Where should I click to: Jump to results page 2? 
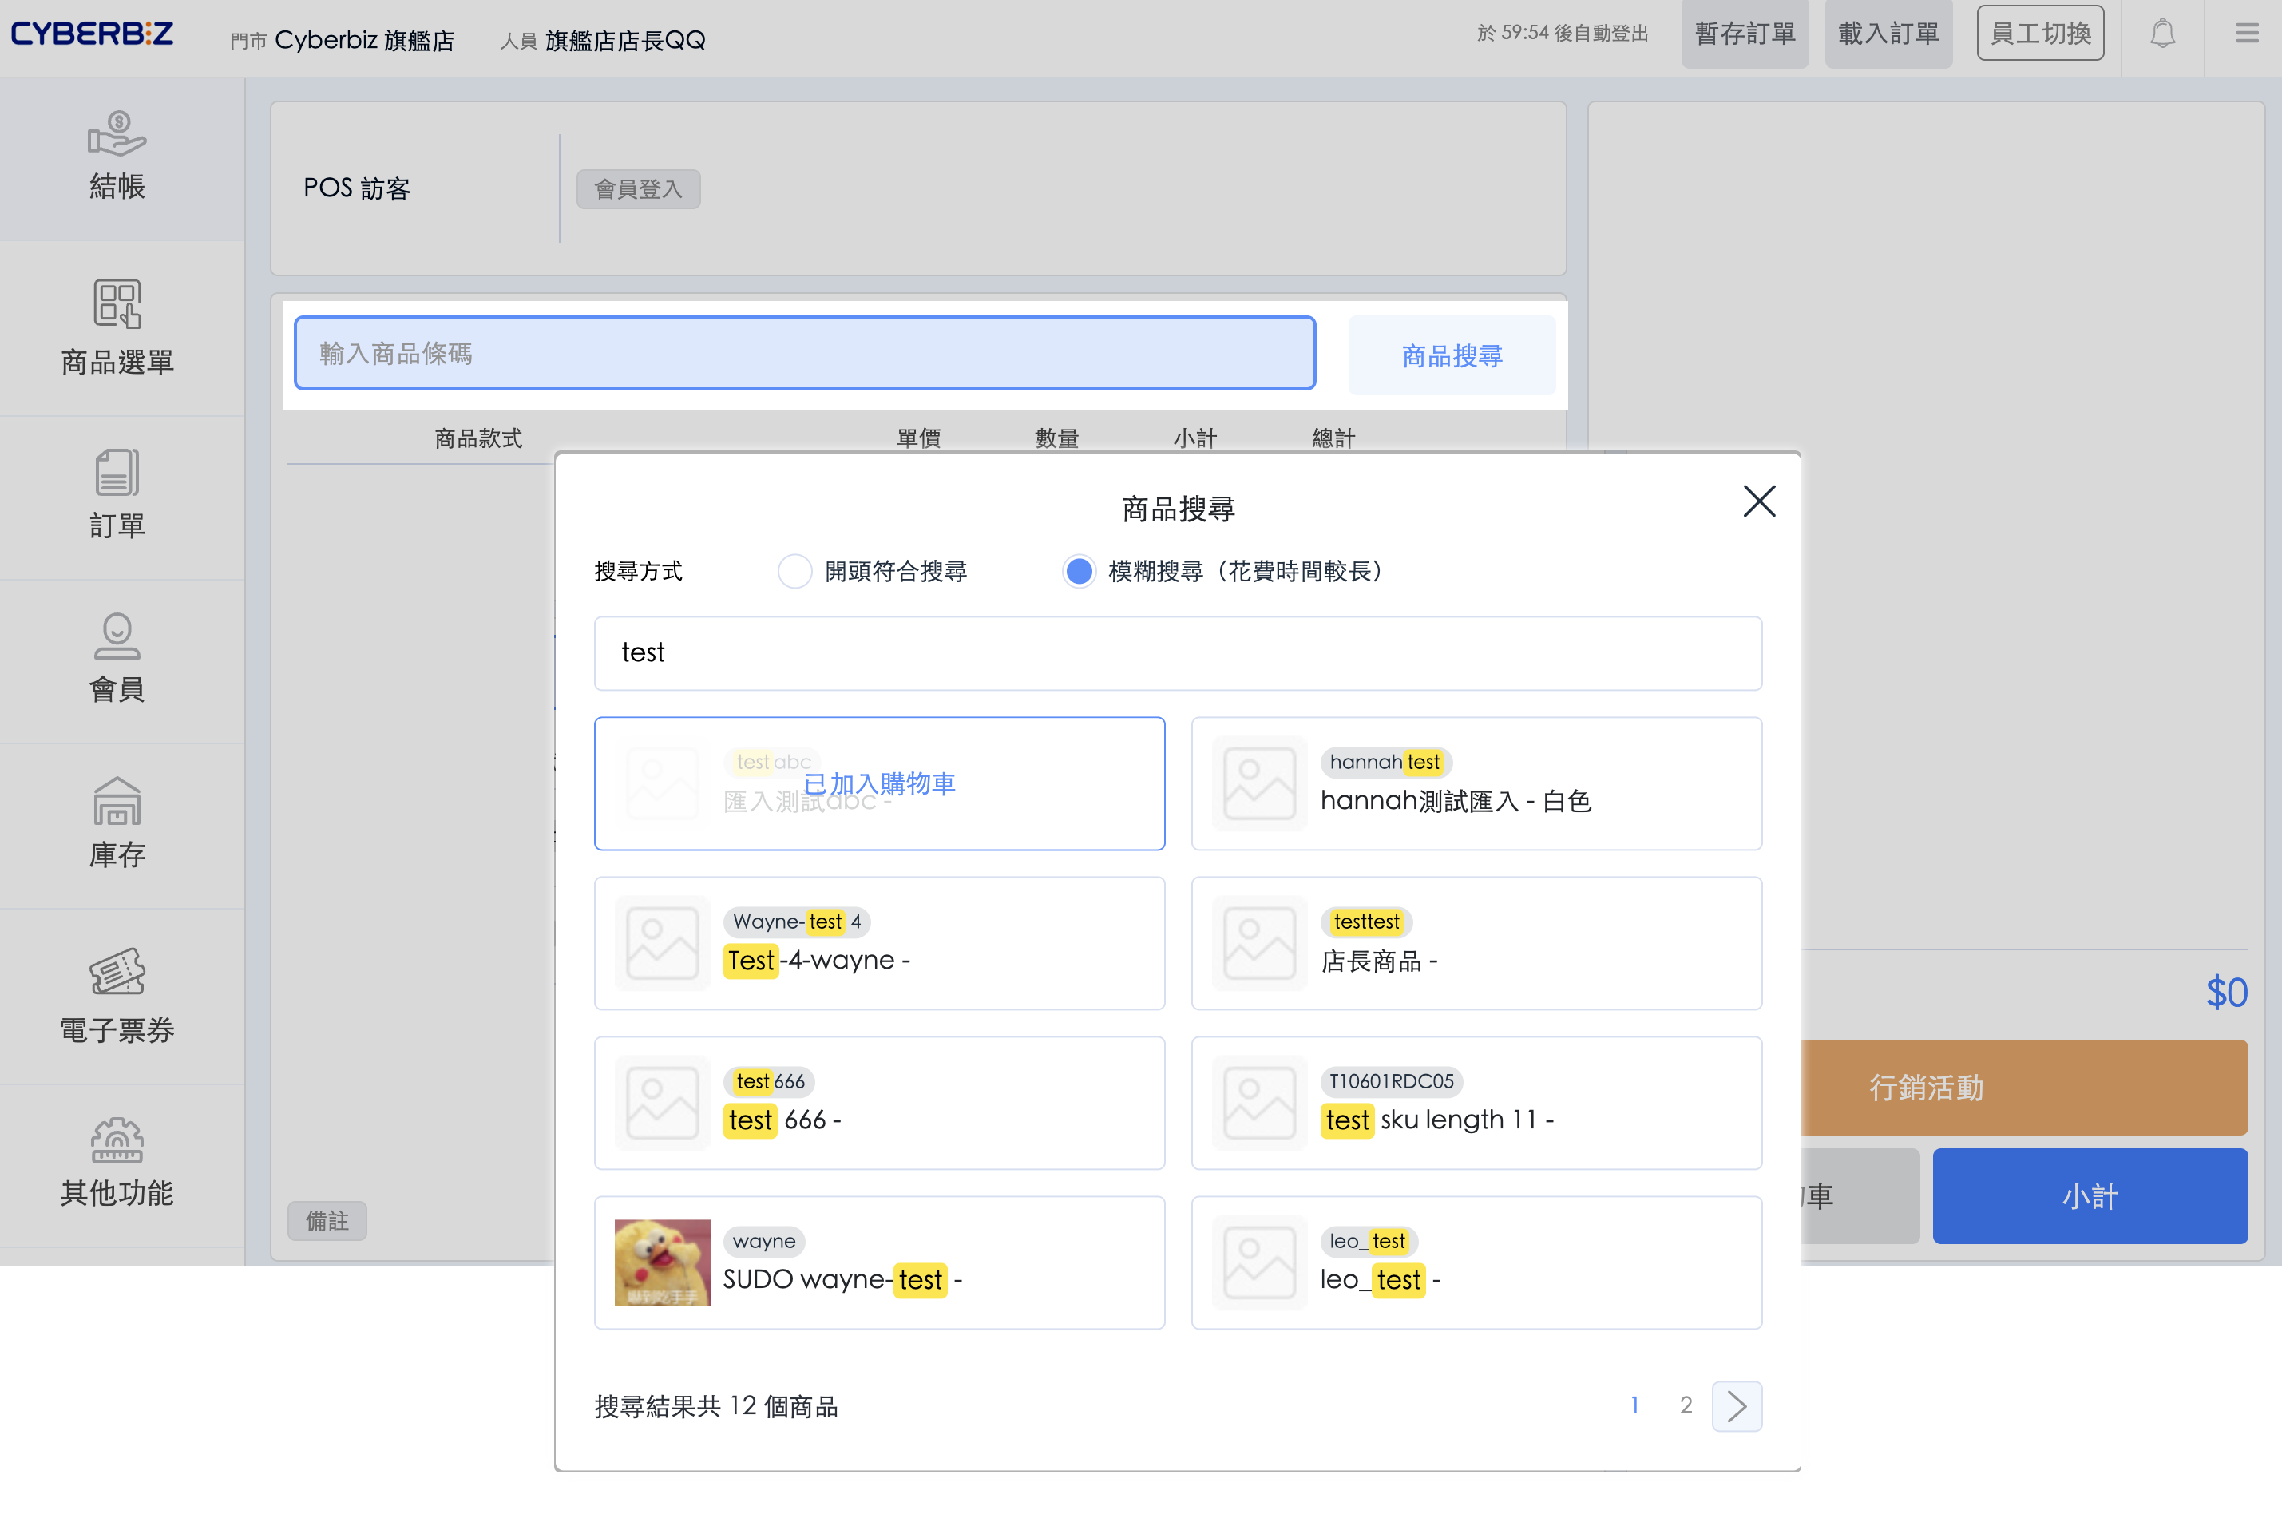[1686, 1405]
